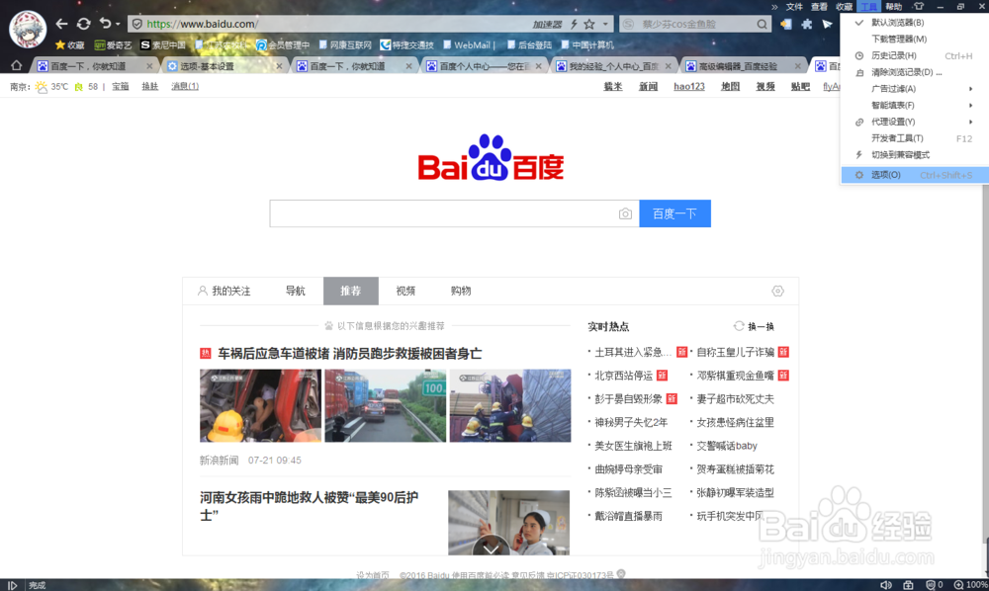Select 选项(O) in the tools menu
989x591 pixels.
point(915,175)
